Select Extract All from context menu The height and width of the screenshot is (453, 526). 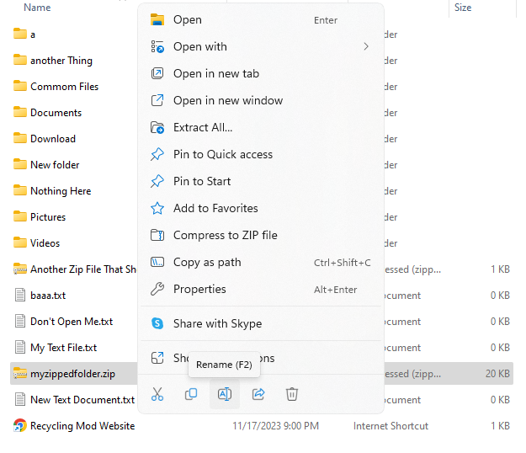tap(203, 127)
